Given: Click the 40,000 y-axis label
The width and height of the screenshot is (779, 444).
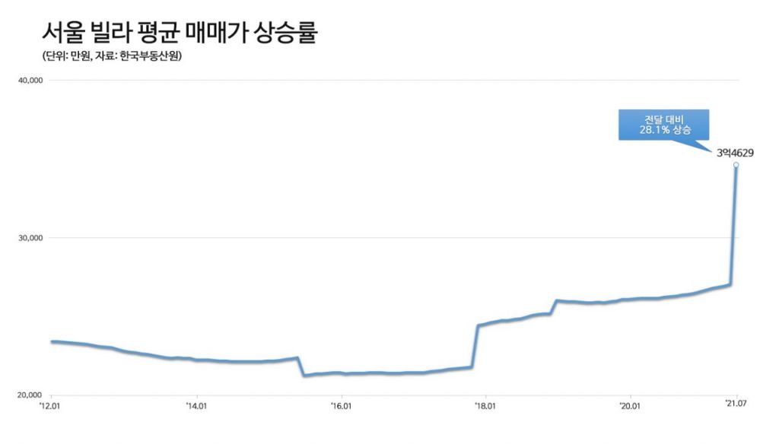Looking at the screenshot, I should [x=30, y=81].
